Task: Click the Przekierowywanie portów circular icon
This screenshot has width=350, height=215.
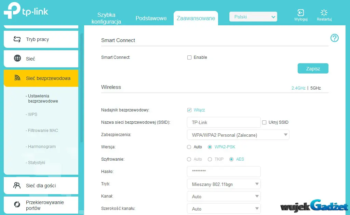Action: 17,204
